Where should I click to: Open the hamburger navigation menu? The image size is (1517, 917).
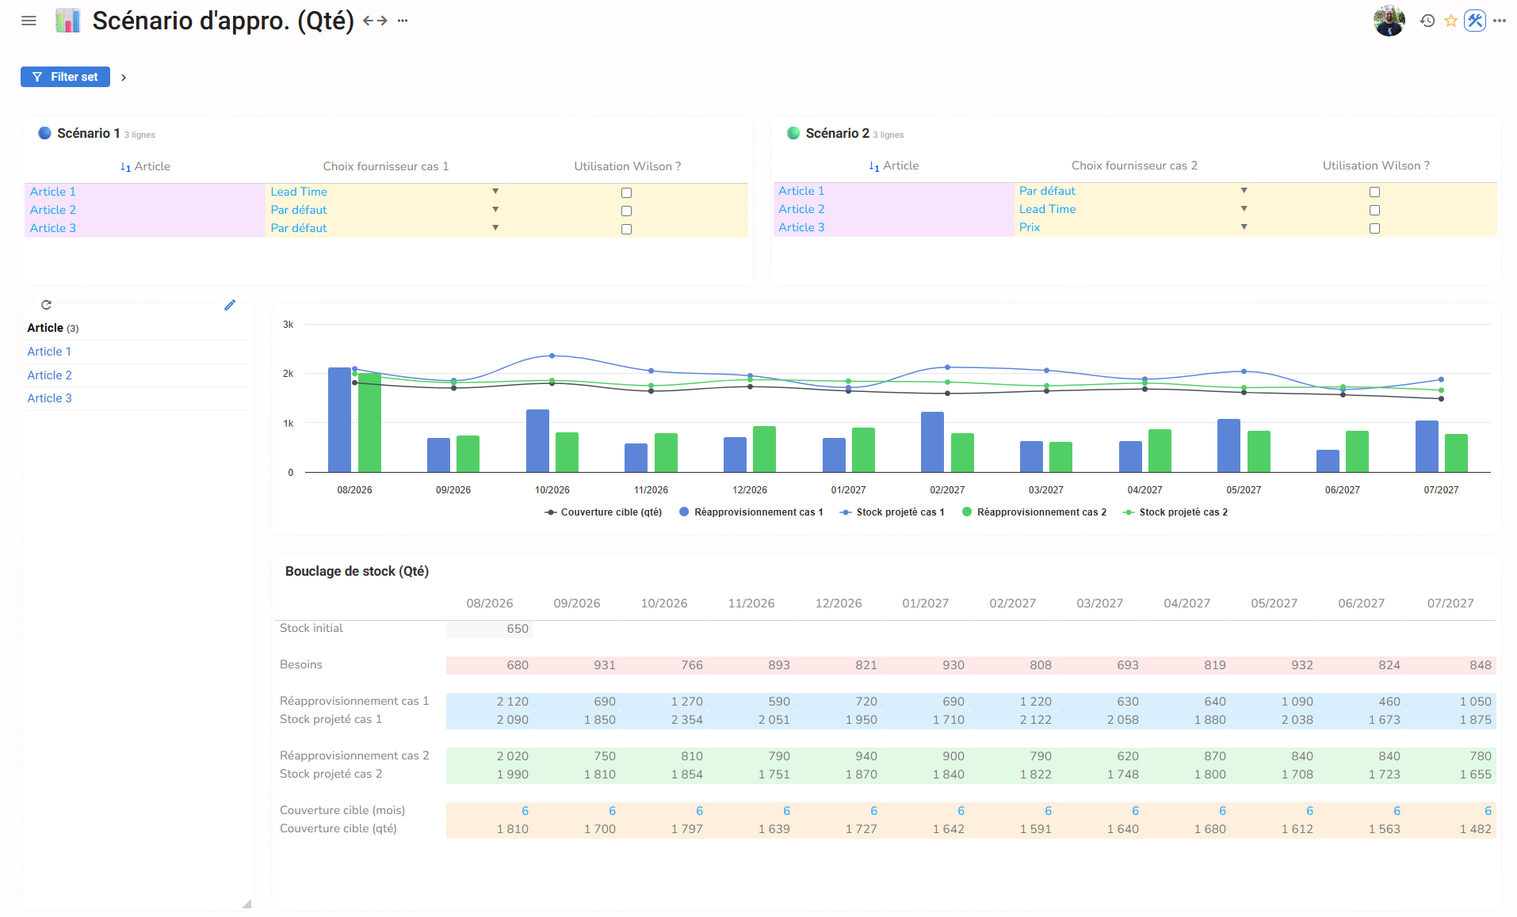pyautogui.click(x=29, y=21)
